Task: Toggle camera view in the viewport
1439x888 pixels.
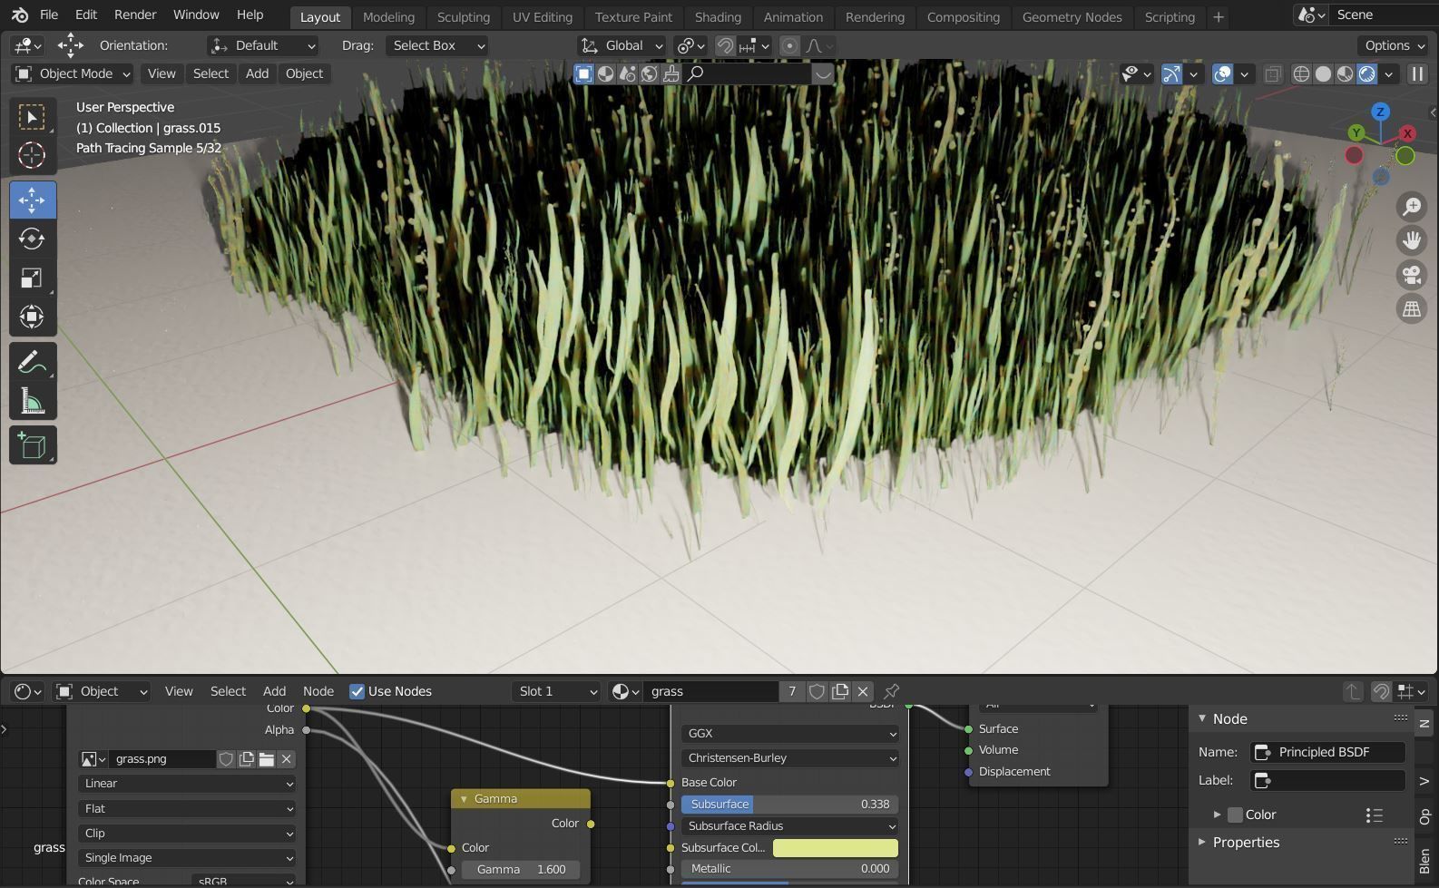Action: 1412,274
